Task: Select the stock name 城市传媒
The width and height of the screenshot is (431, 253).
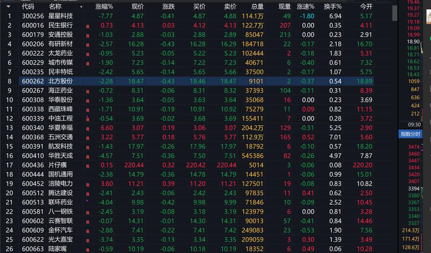Action: tap(61, 62)
